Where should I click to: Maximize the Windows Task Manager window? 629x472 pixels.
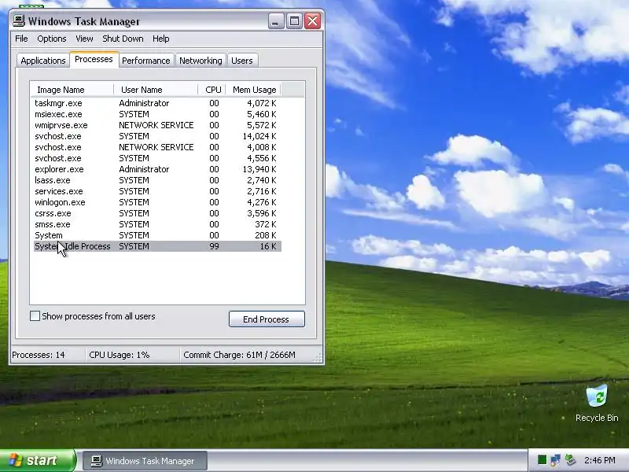click(x=294, y=21)
